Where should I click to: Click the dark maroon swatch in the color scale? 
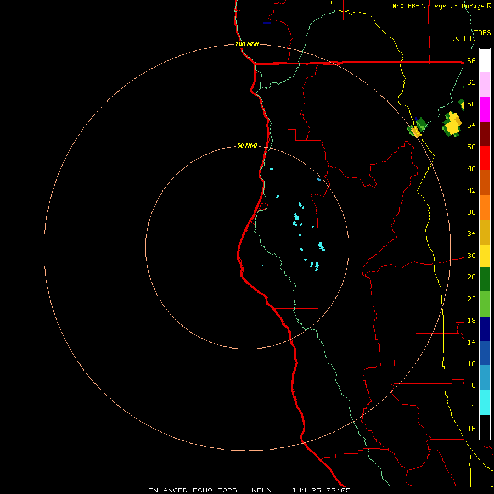click(x=485, y=133)
